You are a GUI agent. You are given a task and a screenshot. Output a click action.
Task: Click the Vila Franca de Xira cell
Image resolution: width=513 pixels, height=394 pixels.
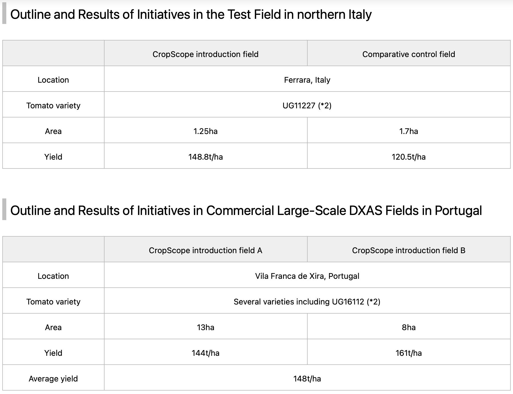pyautogui.click(x=307, y=275)
